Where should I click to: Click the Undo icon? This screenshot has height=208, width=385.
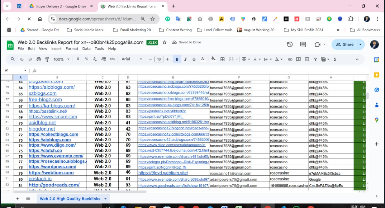21,59
